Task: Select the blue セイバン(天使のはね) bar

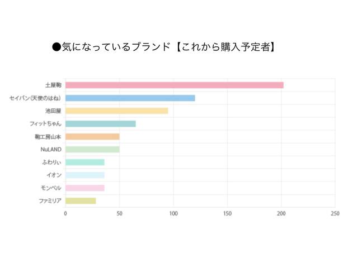Action: [x=130, y=98]
